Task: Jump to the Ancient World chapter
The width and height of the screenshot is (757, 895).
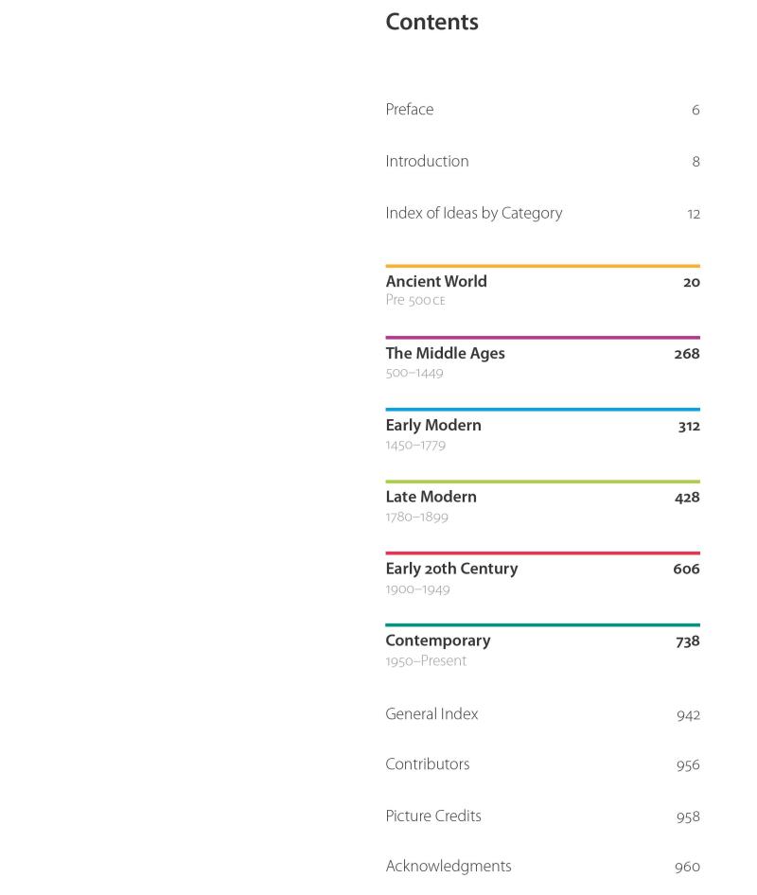Action: (436, 282)
